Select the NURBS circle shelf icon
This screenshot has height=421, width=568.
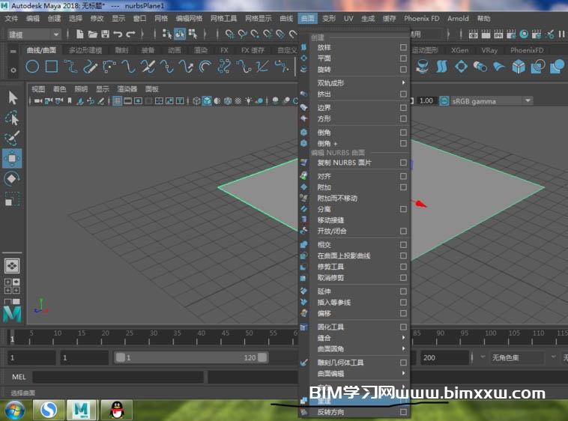(32, 67)
